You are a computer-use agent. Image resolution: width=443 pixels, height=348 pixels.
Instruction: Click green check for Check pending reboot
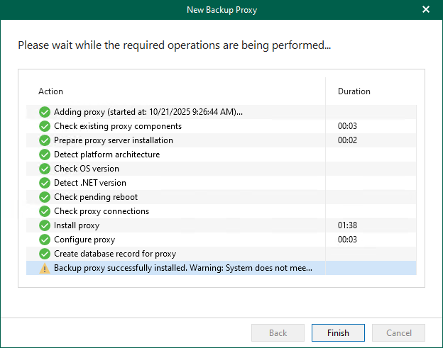pos(45,197)
